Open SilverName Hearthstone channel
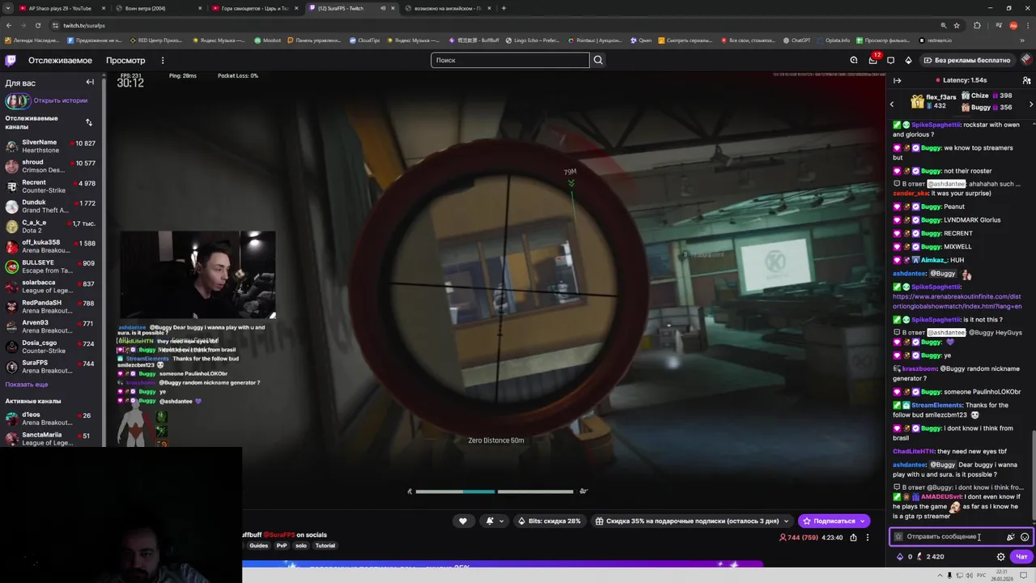 (50, 146)
